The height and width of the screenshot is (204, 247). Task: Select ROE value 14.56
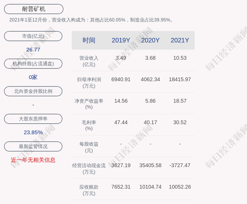tap(121, 101)
